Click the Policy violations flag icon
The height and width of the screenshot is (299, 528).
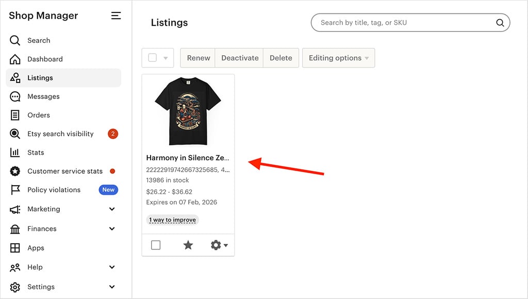[15, 190]
